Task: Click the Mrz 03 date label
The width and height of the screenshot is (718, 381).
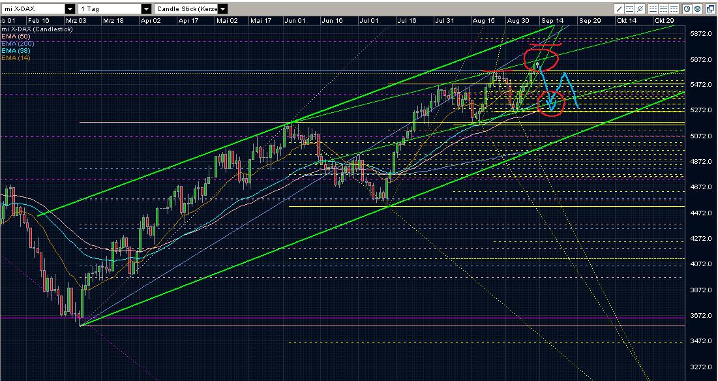Action: [x=76, y=21]
